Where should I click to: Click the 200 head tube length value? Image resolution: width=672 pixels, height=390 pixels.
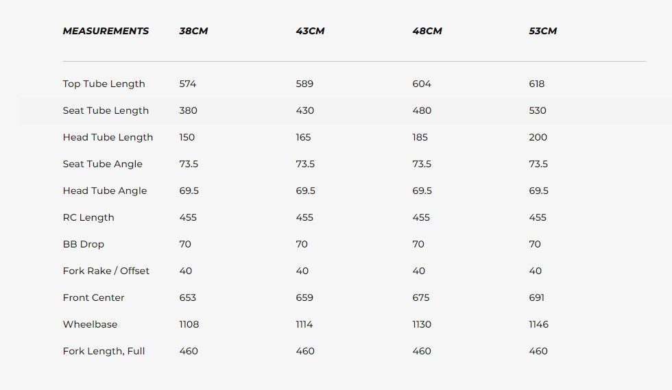tap(538, 137)
